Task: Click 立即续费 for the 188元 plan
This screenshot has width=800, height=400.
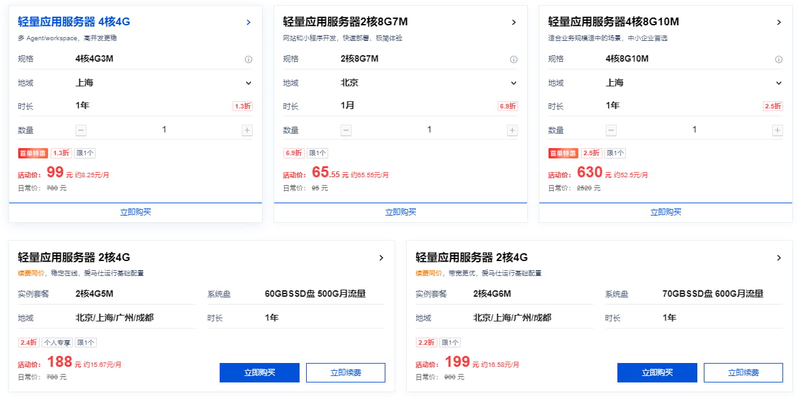Action: [346, 373]
